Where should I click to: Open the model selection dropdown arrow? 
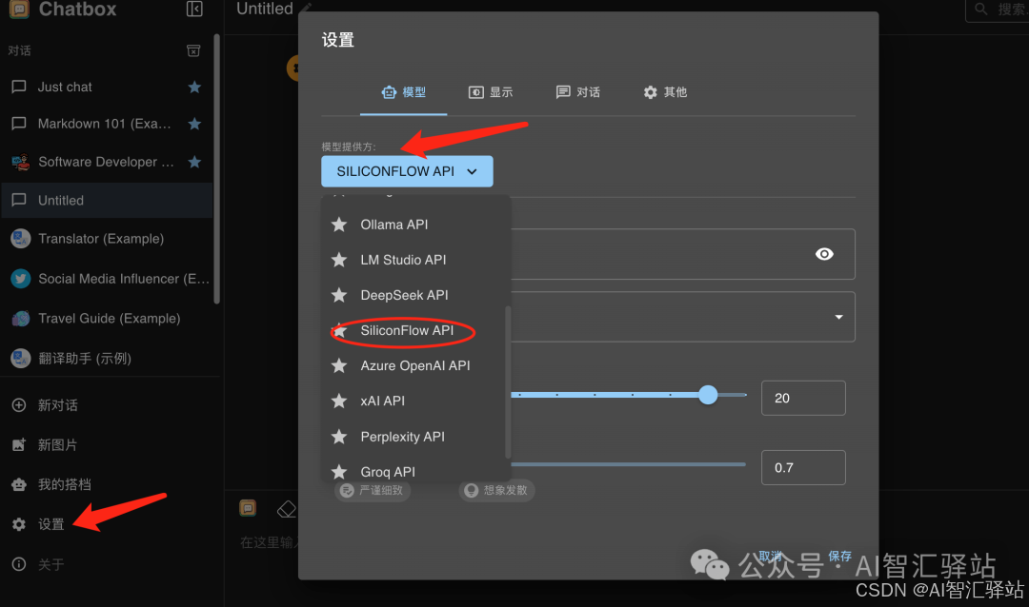pos(838,317)
